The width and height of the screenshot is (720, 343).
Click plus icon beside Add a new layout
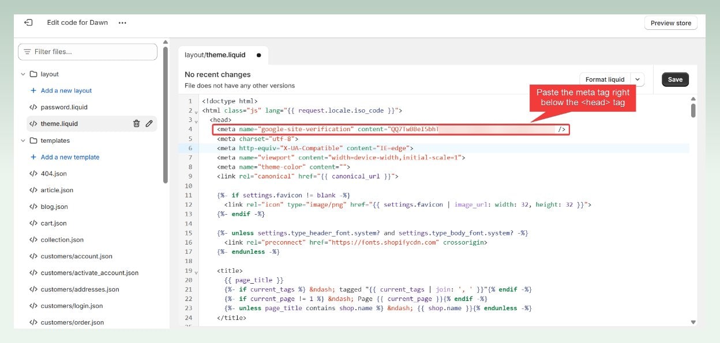[33, 91]
